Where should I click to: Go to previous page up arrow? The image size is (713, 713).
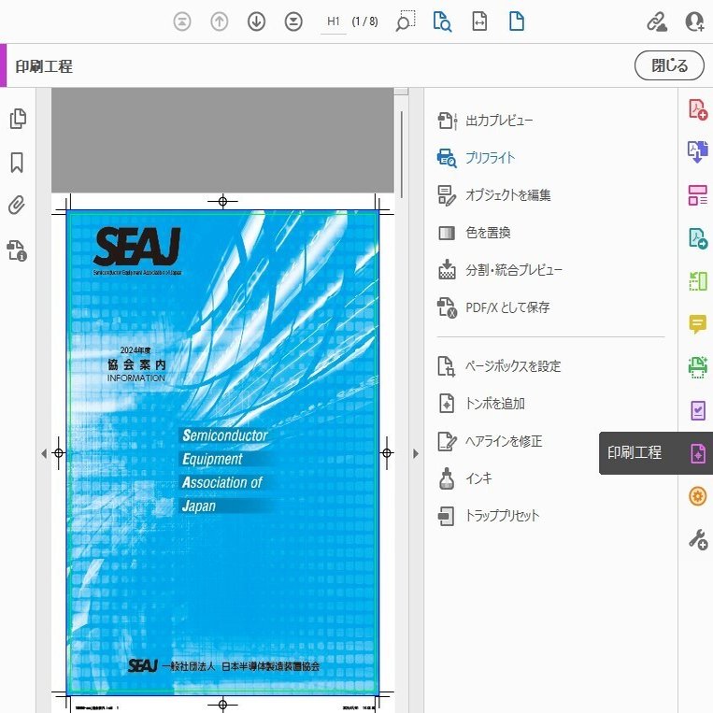(220, 21)
